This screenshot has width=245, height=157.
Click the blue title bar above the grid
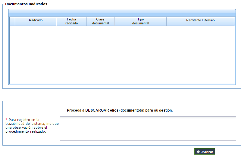click(x=122, y=13)
